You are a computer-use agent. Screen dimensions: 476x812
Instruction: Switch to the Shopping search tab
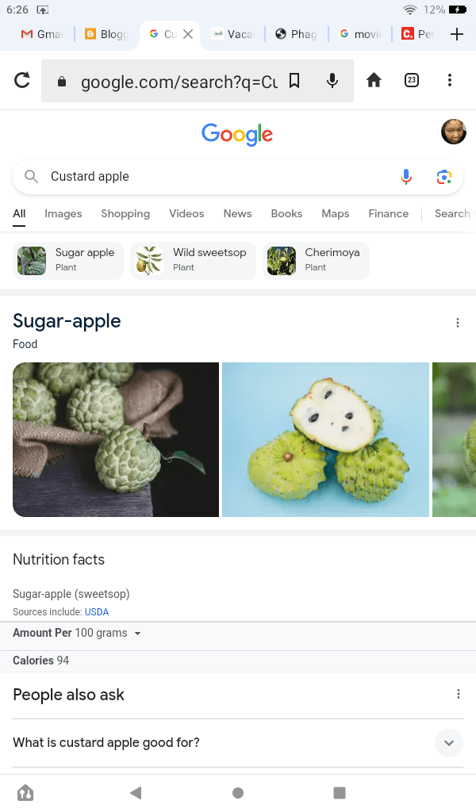click(x=125, y=213)
